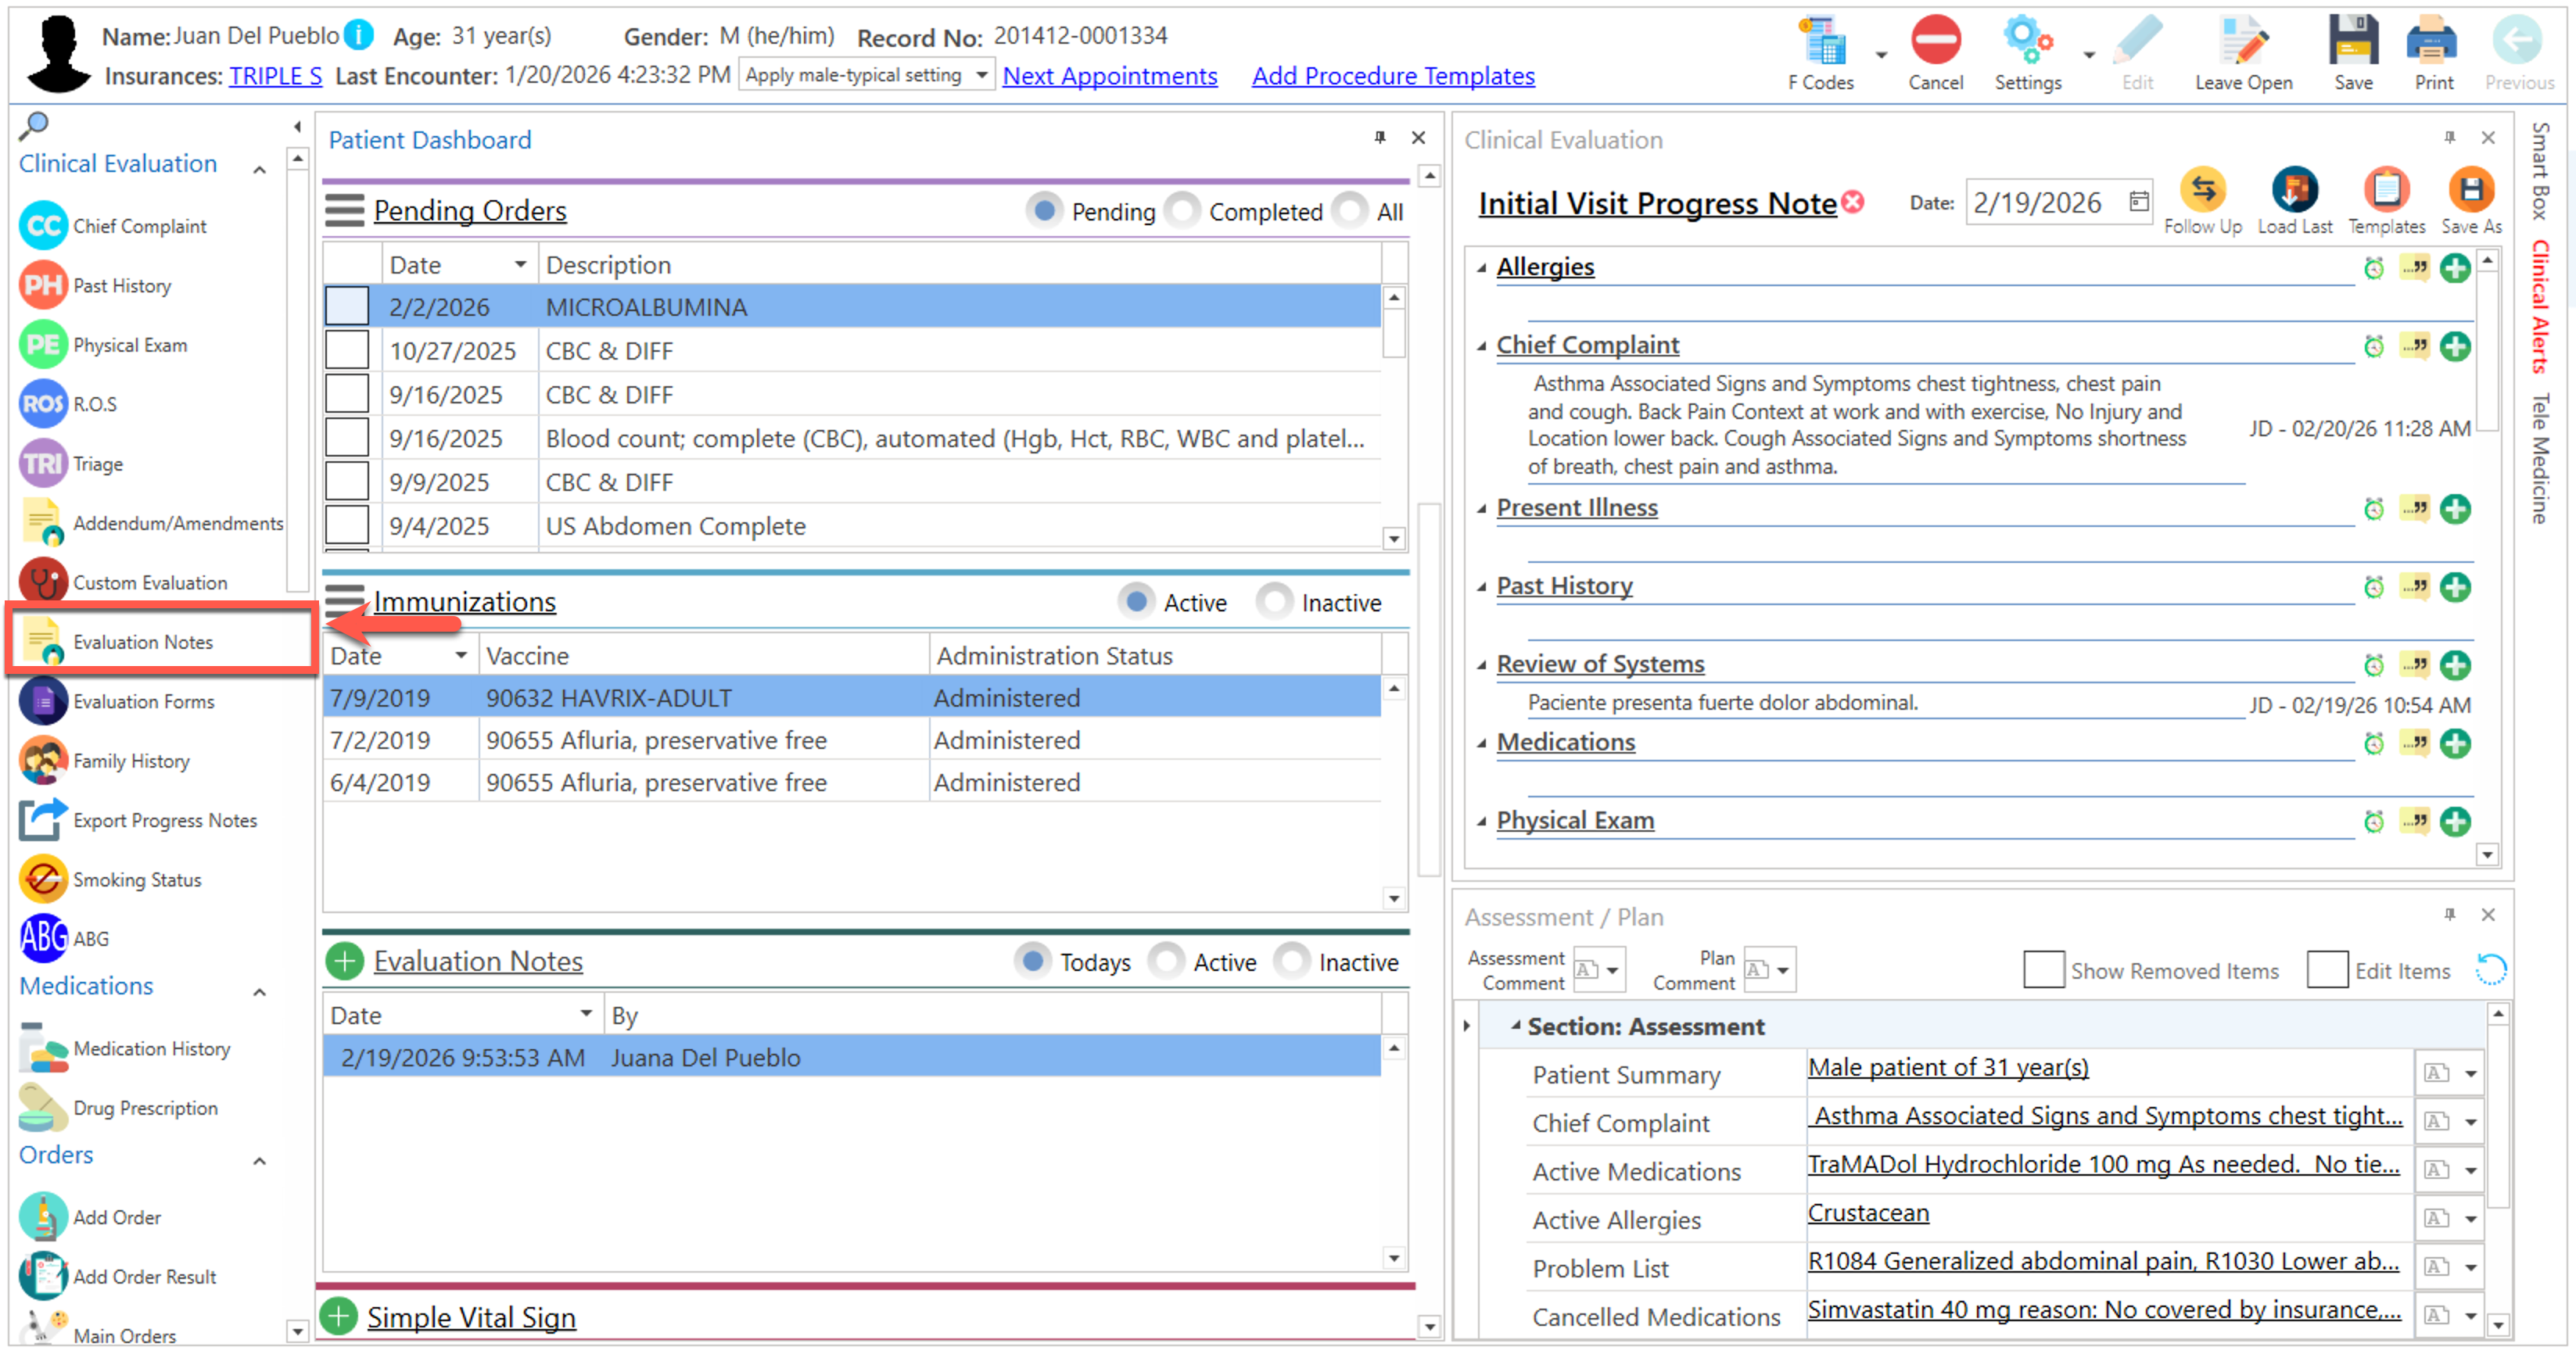Click the green plus beside Evaluation Notes
This screenshot has width=2576, height=1354.
coord(344,961)
